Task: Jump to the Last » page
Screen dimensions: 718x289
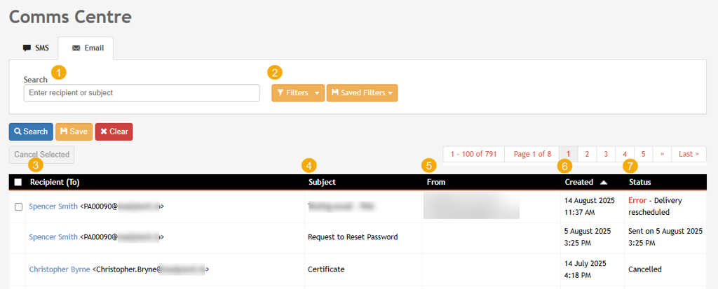Action: point(689,154)
